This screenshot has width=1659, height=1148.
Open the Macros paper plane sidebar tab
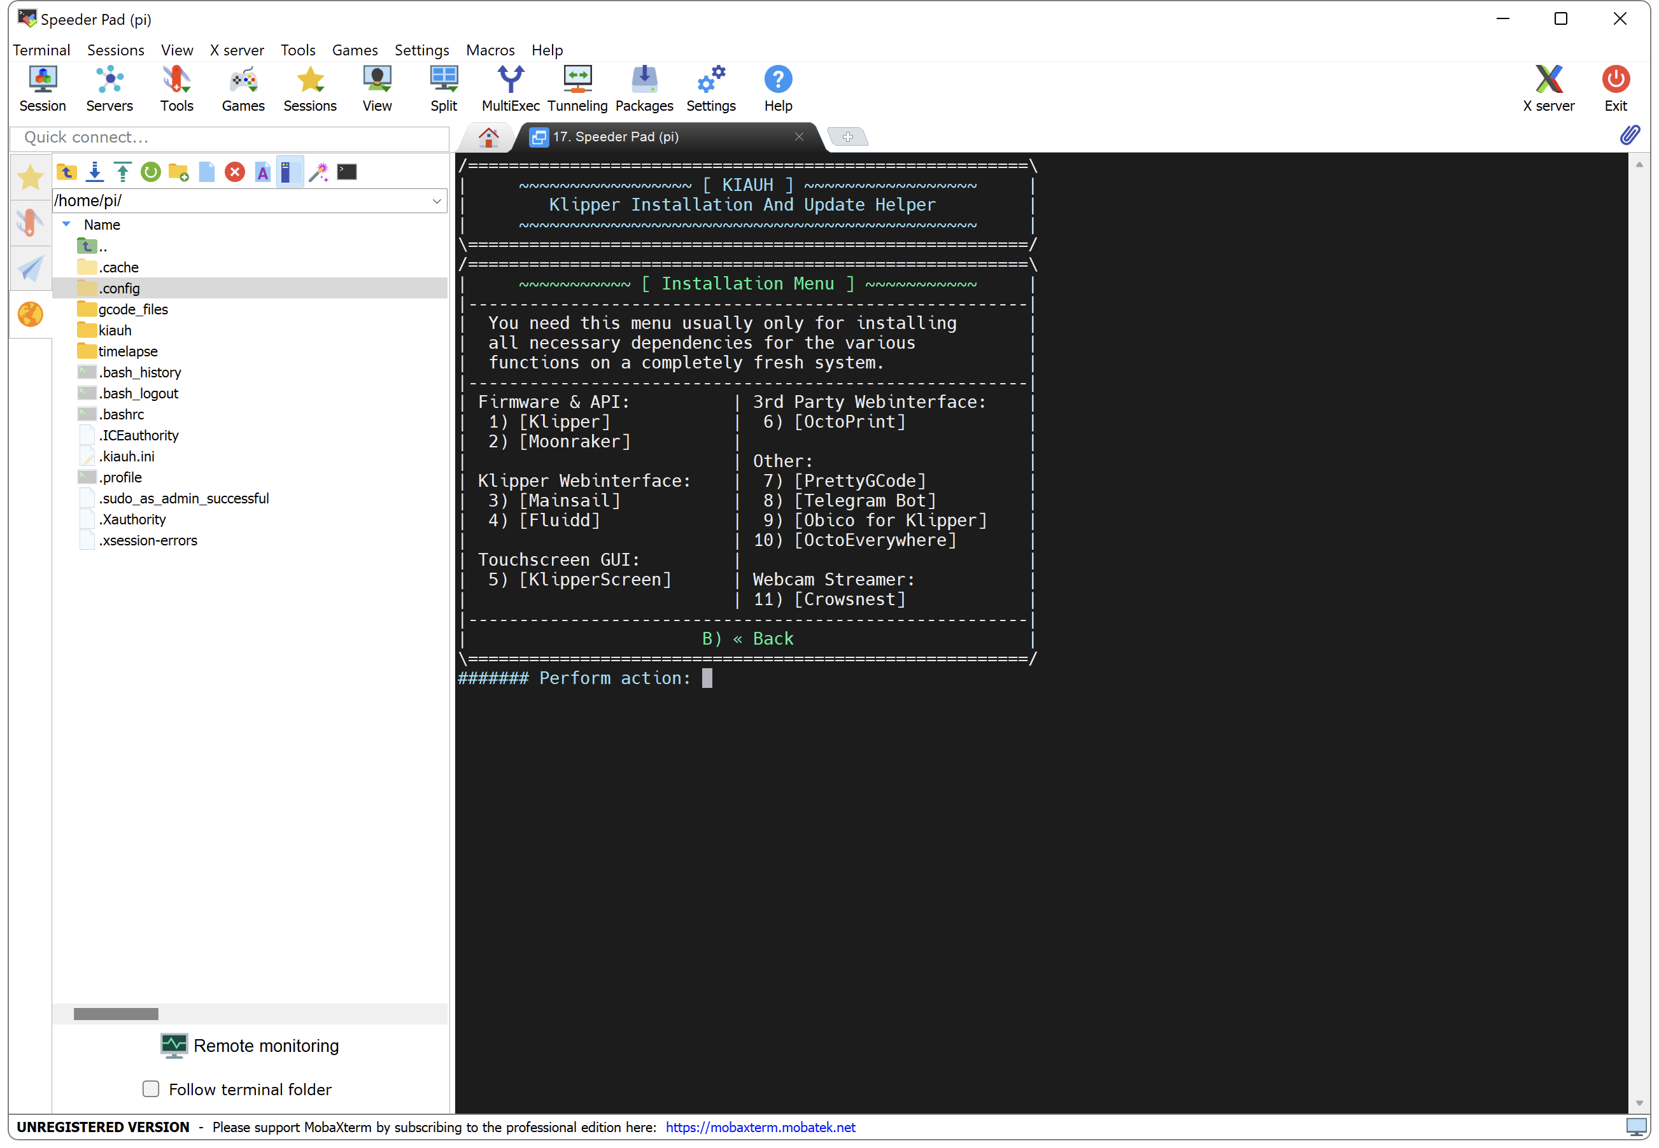point(30,269)
